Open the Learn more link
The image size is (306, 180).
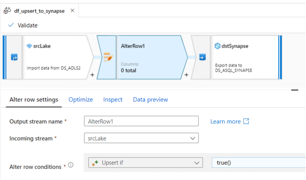(x=225, y=121)
